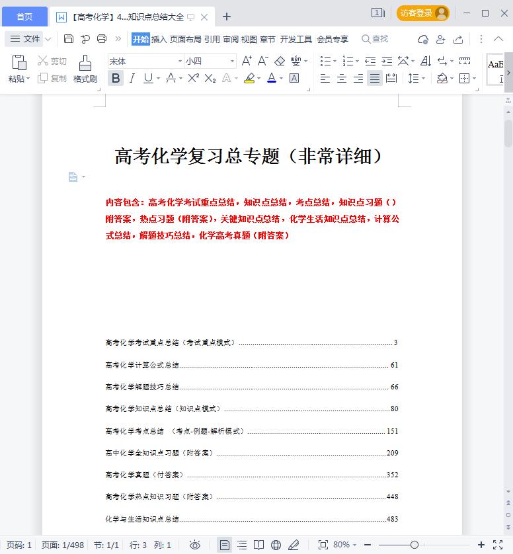Screen dimensions: 513x554
Task: Center align text
Action: click(342, 78)
